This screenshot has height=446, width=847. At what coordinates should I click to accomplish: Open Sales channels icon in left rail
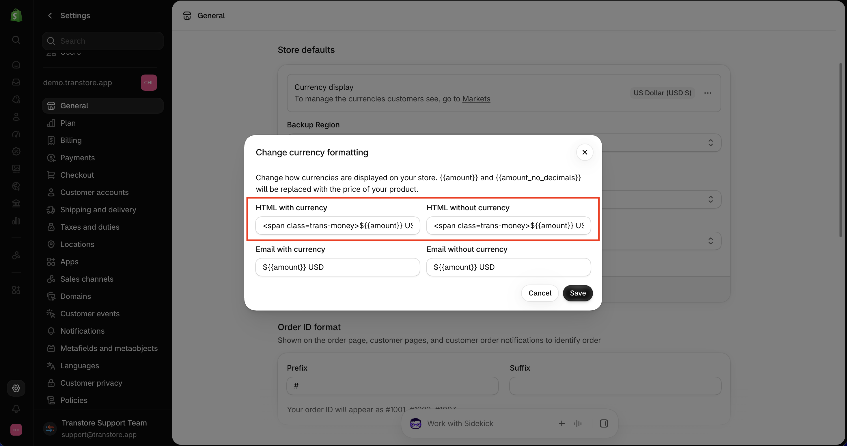16,255
